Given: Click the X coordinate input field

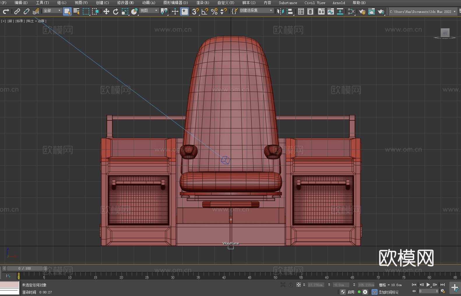Looking at the screenshot, I should (x=315, y=285).
